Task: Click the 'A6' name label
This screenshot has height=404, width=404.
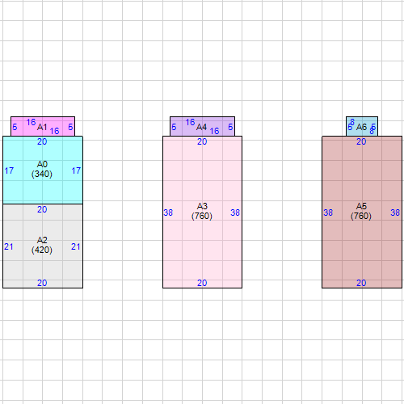Action: click(361, 127)
